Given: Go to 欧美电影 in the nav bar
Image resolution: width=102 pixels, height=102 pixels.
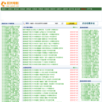Looking at the screenshot, I should [x=22, y=9].
